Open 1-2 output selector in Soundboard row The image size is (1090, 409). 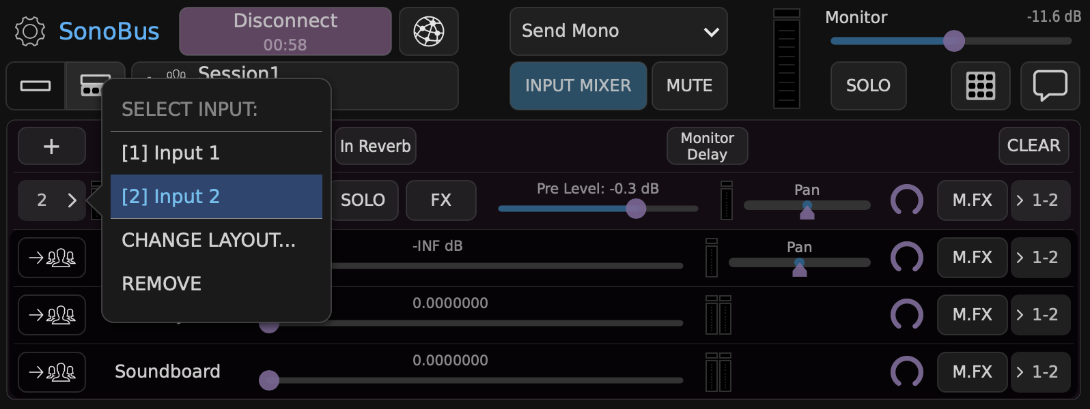[x=1040, y=372]
